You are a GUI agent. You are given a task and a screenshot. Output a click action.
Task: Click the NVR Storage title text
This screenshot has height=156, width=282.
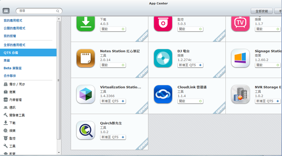268,87
